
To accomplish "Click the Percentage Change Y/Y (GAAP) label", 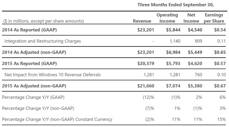I will pyautogui.click(x=33, y=97).
